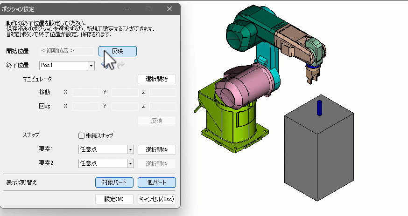Click 選択開始 button for 要素1
The width and height of the screenshot is (408, 216).
coord(156,150)
